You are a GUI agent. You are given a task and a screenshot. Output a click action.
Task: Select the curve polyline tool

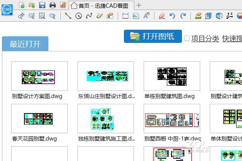coord(89,16)
